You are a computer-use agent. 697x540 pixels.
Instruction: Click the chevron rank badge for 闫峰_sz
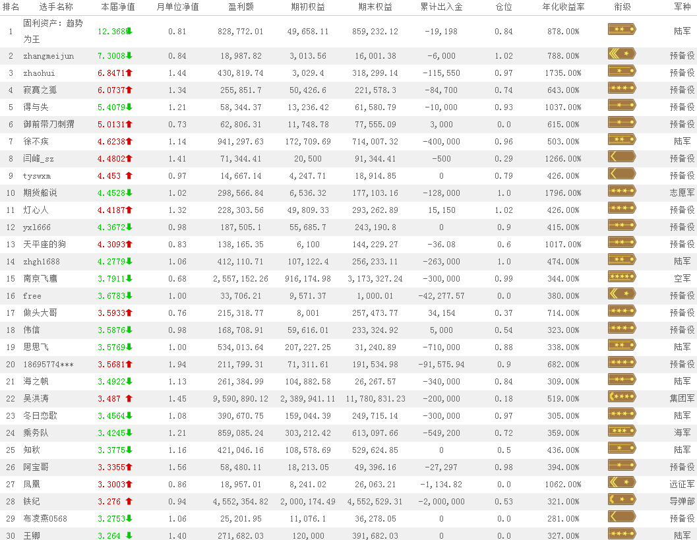622,157
